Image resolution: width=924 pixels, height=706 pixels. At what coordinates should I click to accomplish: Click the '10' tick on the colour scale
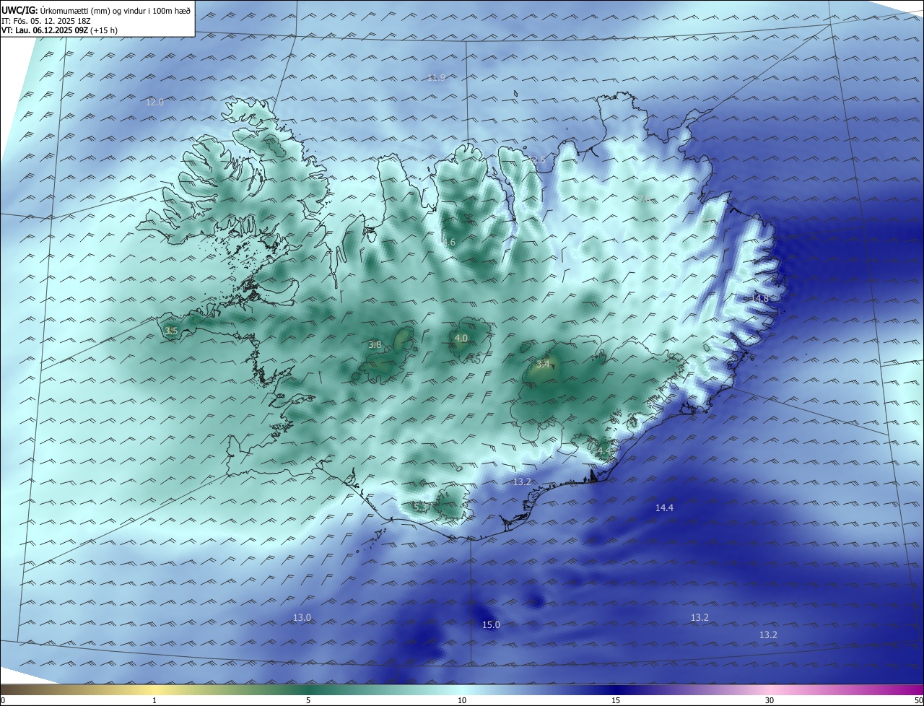coord(462,700)
